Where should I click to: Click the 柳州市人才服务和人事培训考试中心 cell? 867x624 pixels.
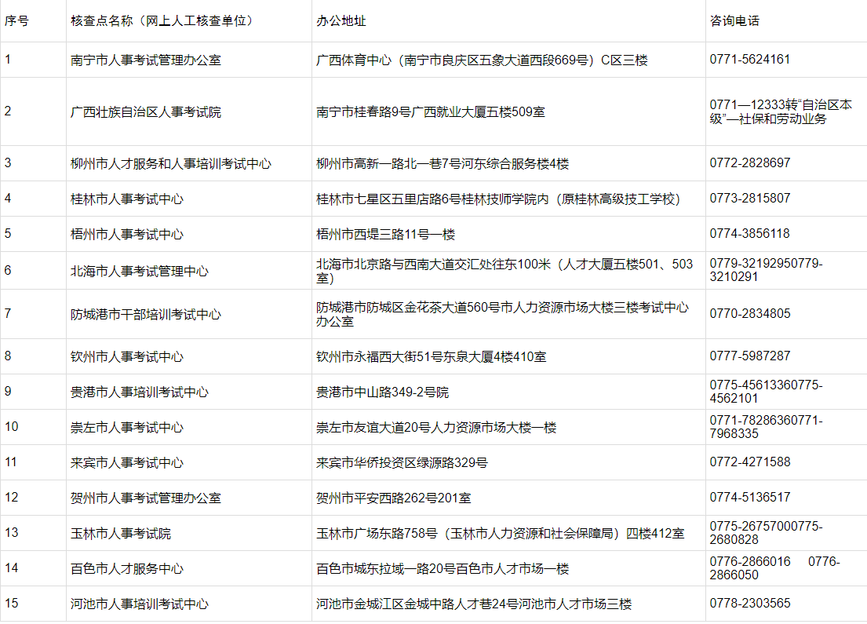tap(159, 163)
